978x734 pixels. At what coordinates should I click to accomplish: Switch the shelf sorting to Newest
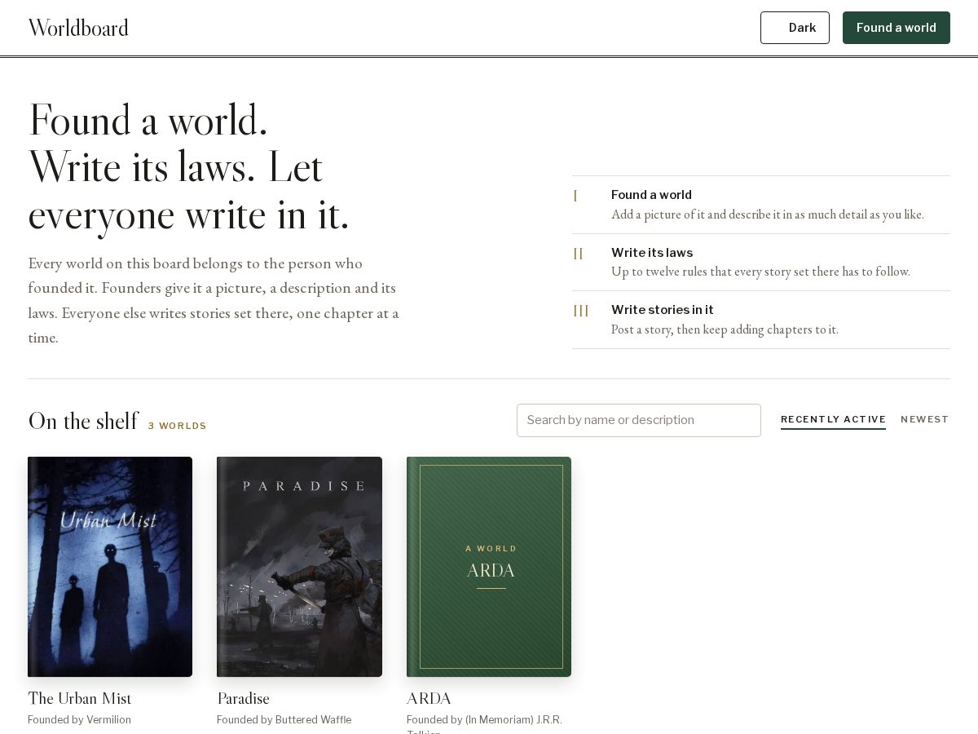(924, 419)
